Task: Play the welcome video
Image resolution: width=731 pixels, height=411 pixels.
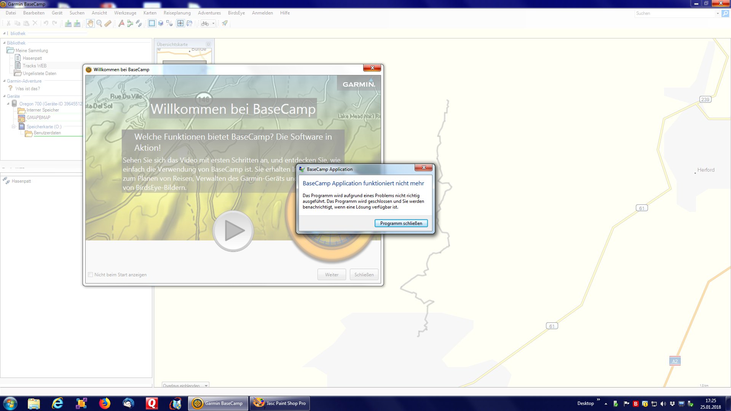Action: 233,231
